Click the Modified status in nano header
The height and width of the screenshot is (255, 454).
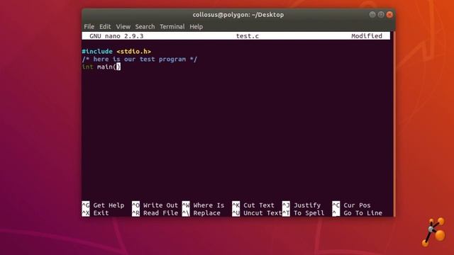pos(367,36)
